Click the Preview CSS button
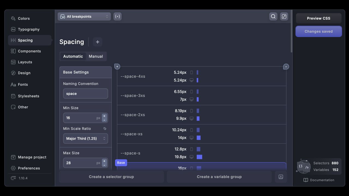Viewport: 349px width, 196px height. pyautogui.click(x=318, y=19)
